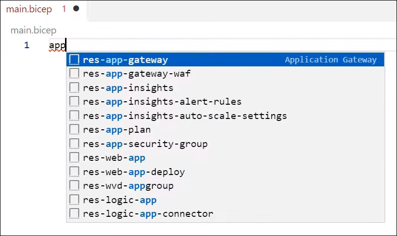The image size is (397, 236).
Task: Click the main.bicep breadcrumb label
Action: 33,30
